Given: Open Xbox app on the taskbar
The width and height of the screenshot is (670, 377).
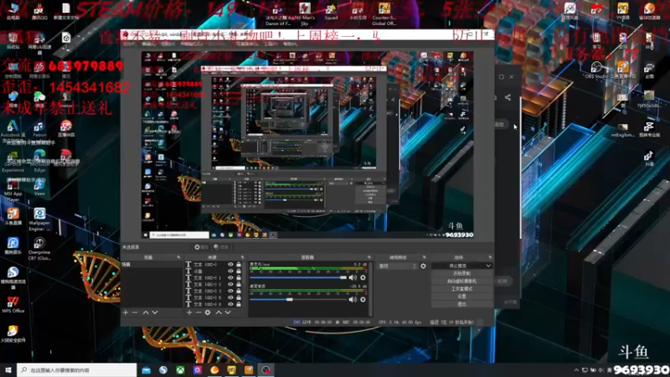Looking at the screenshot, I should [x=180, y=369].
